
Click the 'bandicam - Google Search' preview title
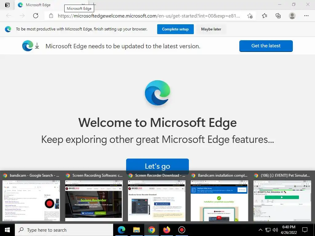tap(34, 175)
